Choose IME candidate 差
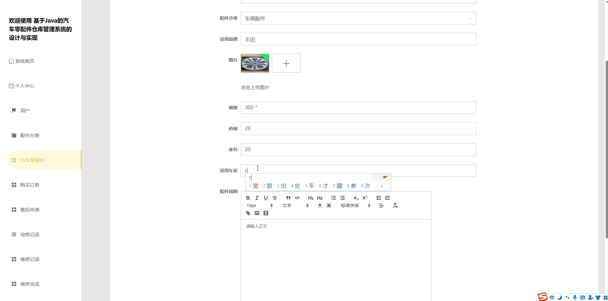 coord(352,186)
